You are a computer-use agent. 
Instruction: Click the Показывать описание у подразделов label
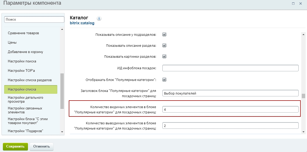tap(126, 35)
